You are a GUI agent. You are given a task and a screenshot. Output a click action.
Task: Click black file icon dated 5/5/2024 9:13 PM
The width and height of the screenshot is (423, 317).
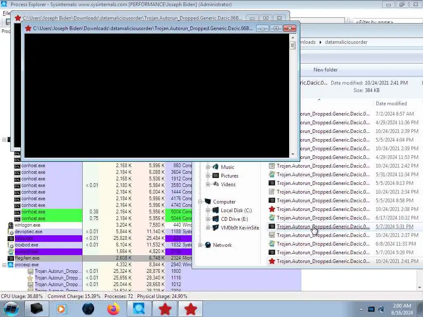(x=272, y=183)
